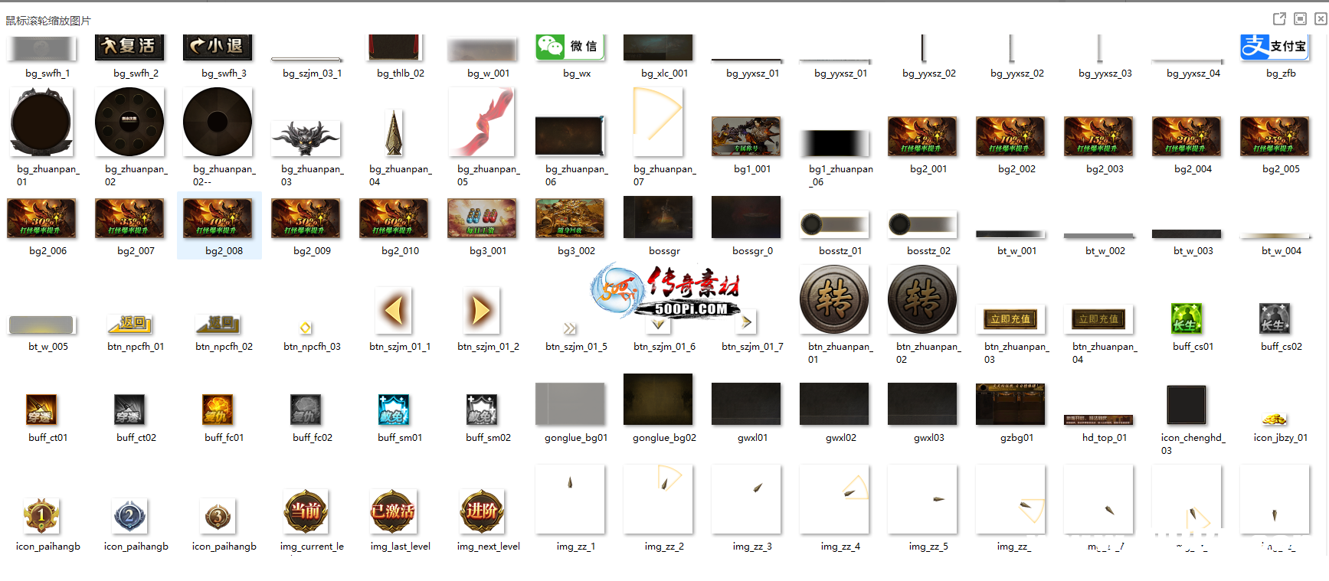
Task: Click the bg_xlc_001 file name
Action: tap(664, 73)
